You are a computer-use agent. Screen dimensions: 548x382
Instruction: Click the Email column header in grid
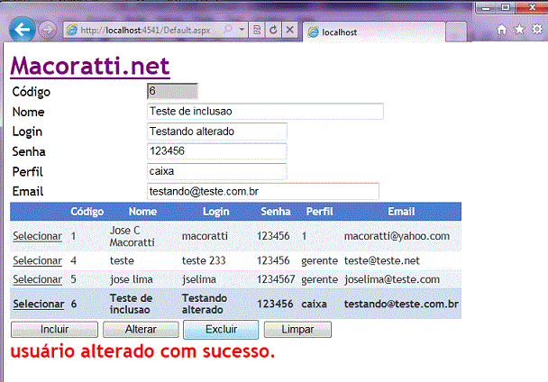pos(401,212)
